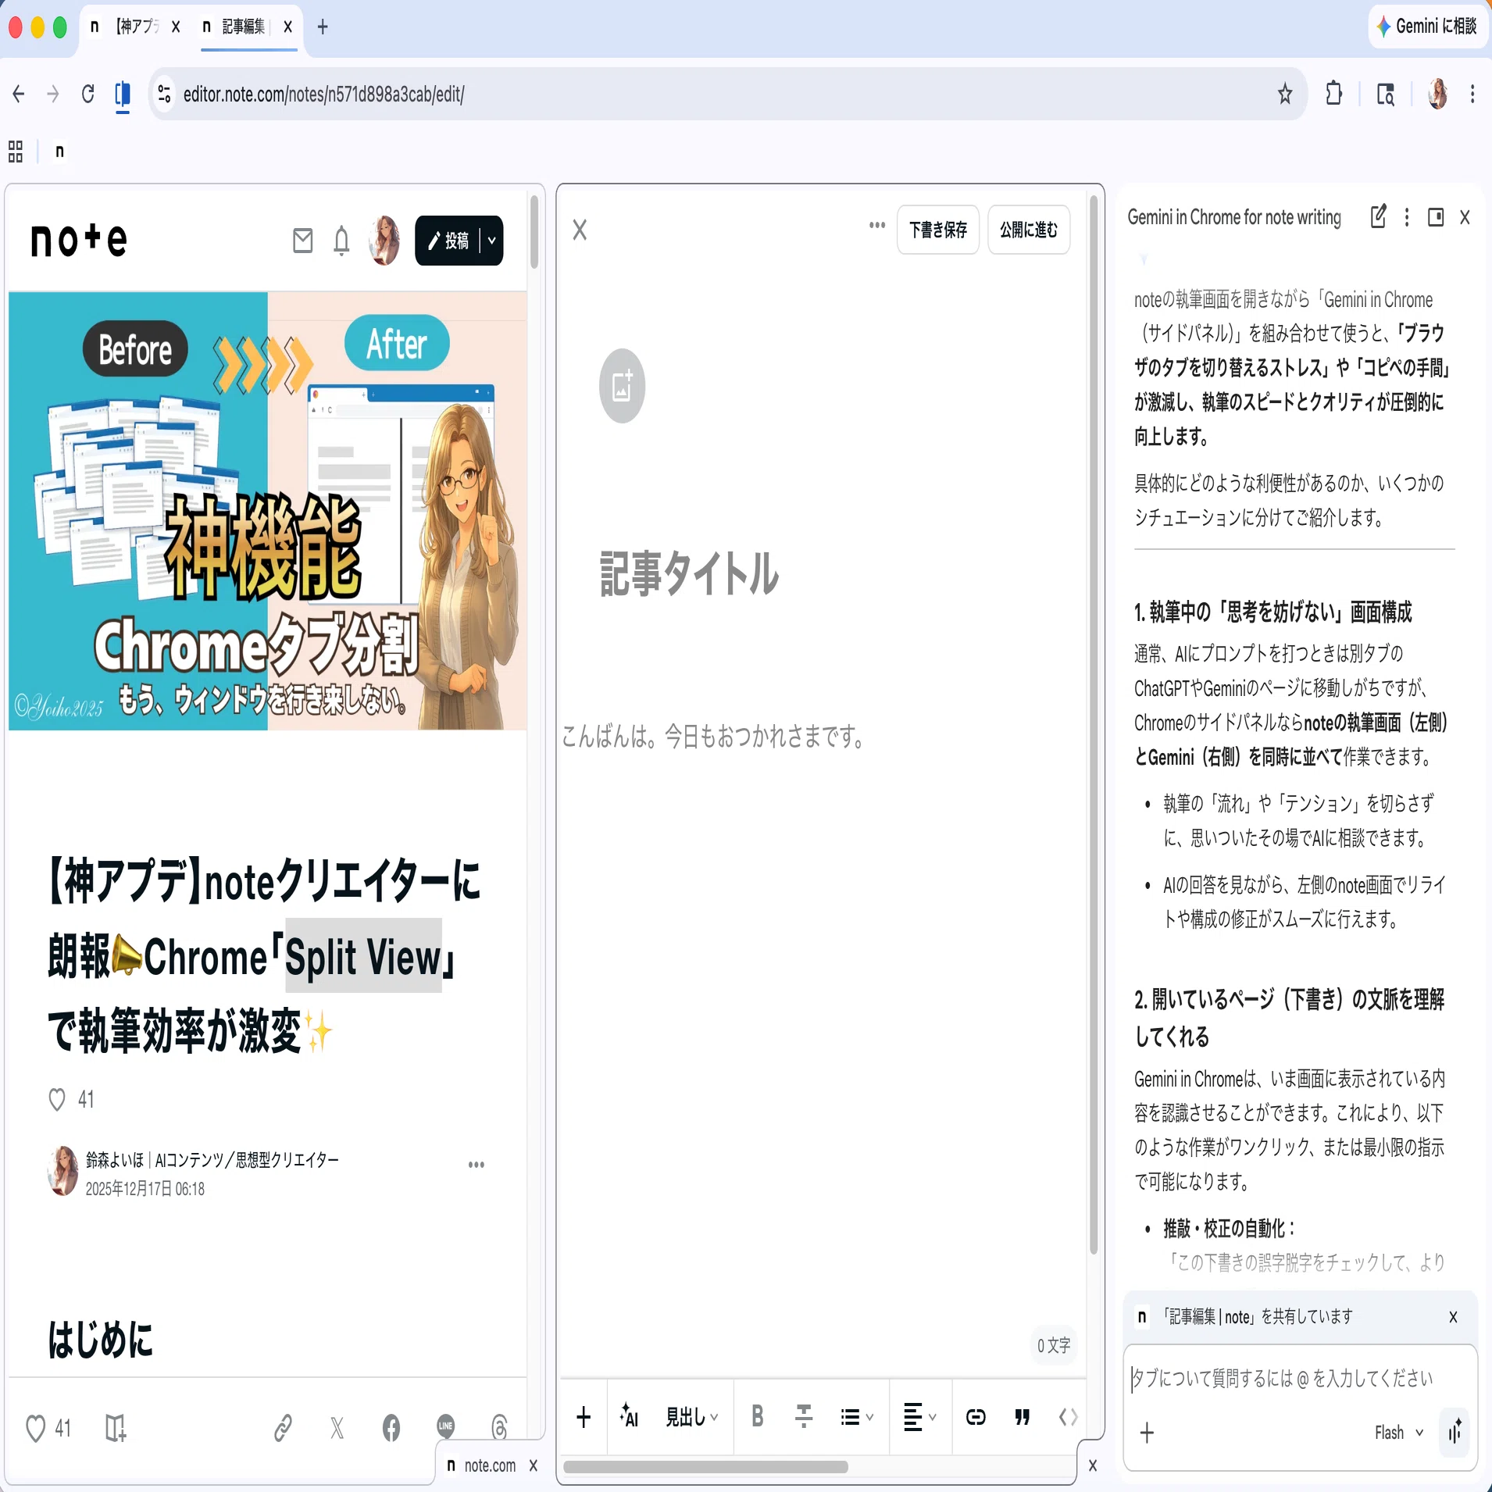Open the list style dropdown
1492x1492 pixels.
pos(857,1417)
